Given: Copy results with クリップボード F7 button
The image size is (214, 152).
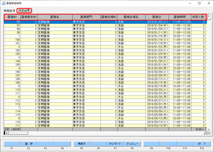Looking at the screenshot, I should 115,144.
